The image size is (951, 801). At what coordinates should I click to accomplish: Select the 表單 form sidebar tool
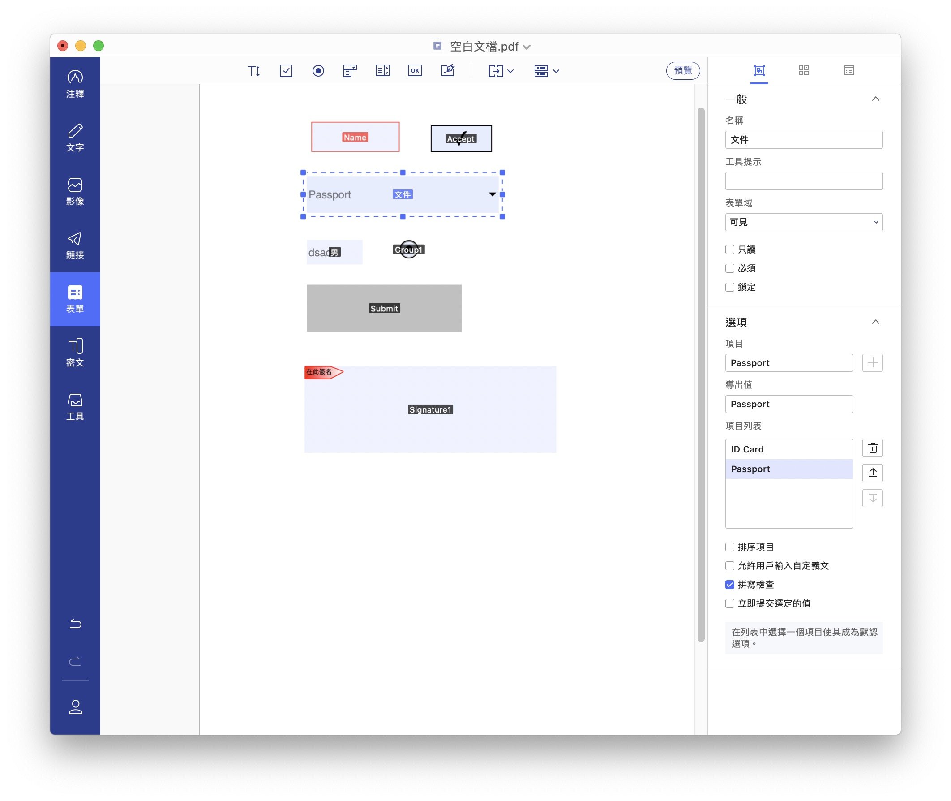(75, 299)
